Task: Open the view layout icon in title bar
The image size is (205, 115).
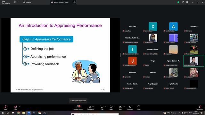Action: [187, 2]
